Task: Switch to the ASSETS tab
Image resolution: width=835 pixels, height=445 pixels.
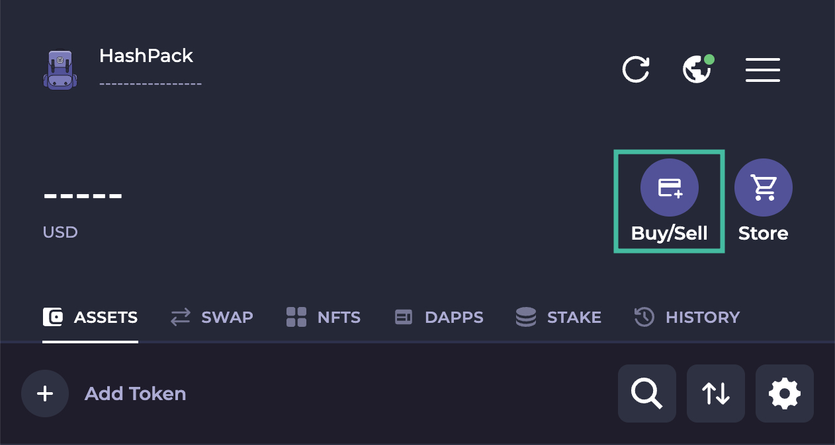Action: click(91, 318)
